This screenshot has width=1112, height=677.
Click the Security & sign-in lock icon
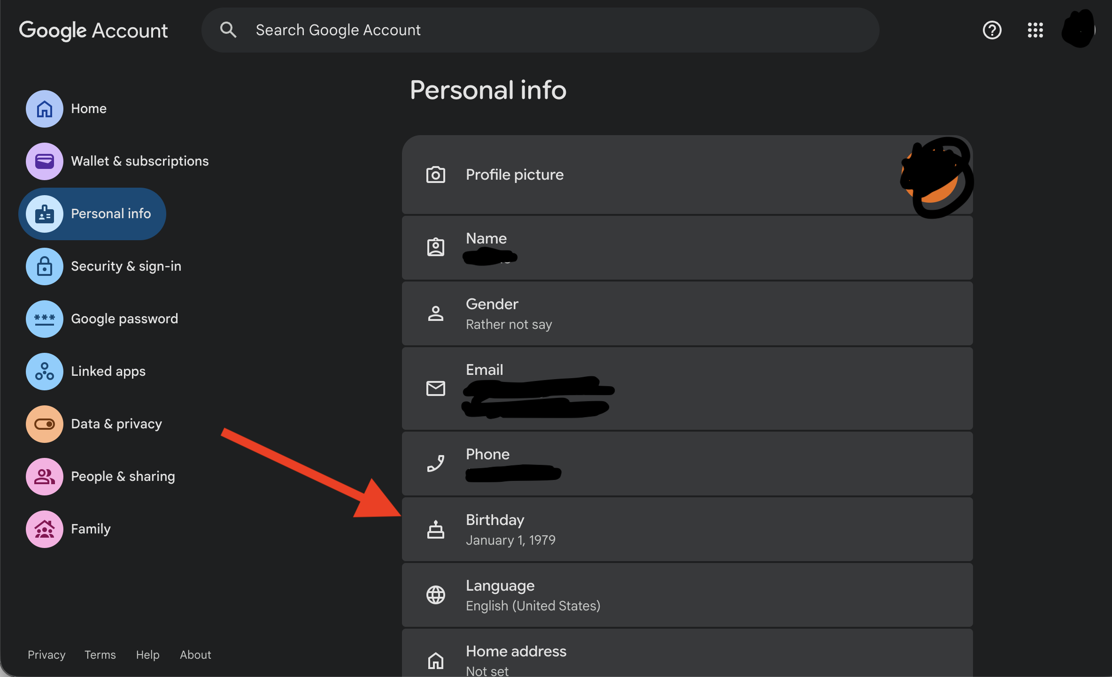pos(45,266)
